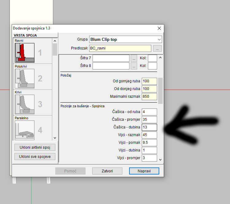Open browse button for Šifra 8
The width and height of the screenshot is (230, 204).
coord(134,66)
